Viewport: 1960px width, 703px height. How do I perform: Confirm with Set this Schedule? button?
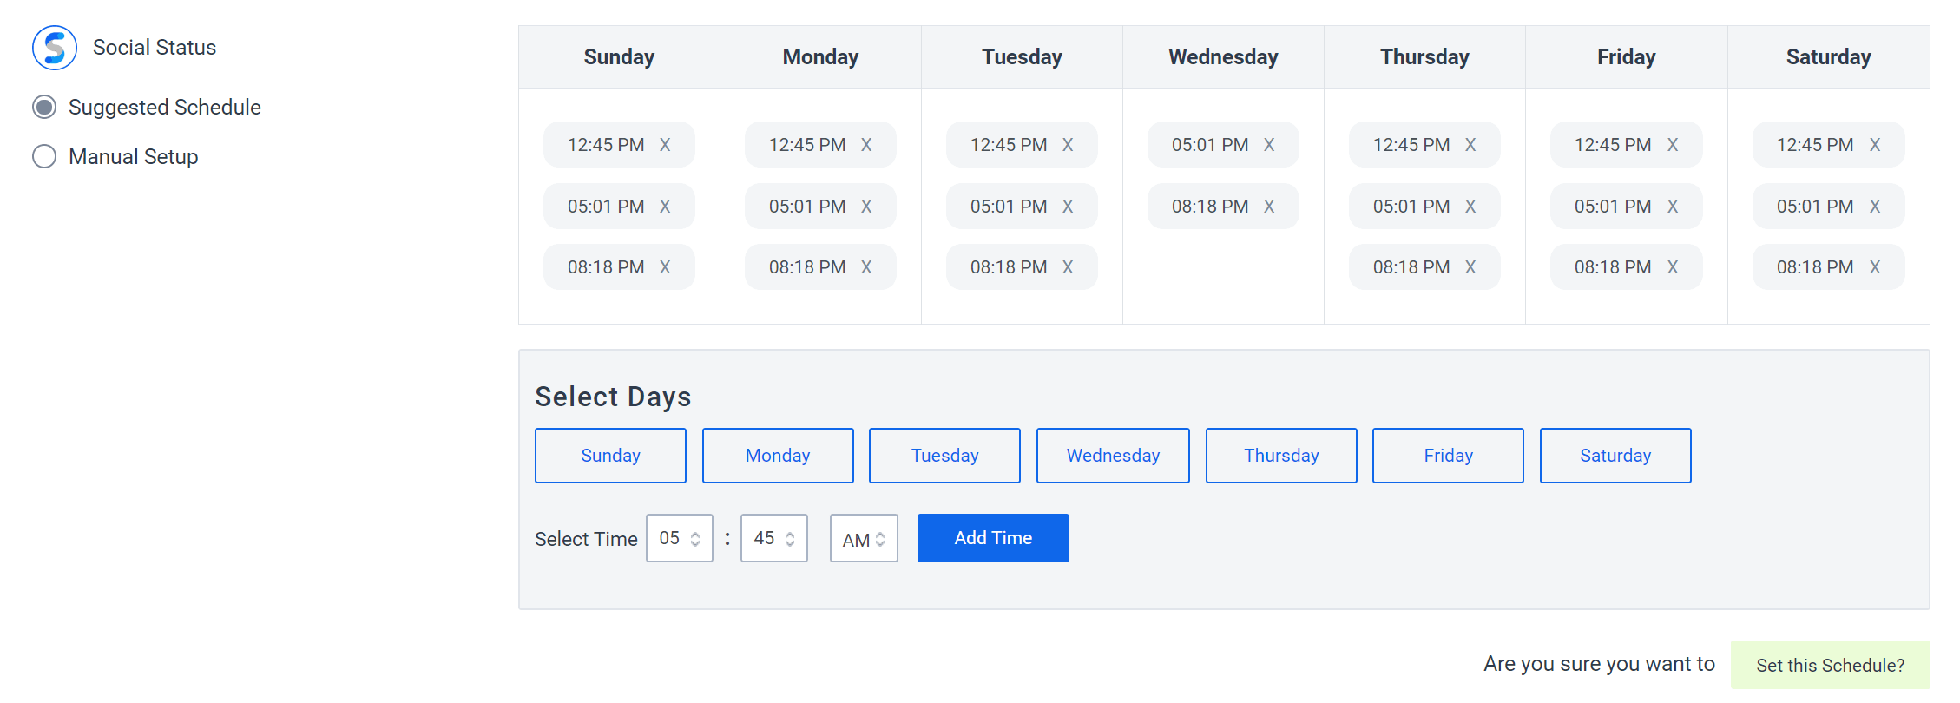pos(1831,665)
